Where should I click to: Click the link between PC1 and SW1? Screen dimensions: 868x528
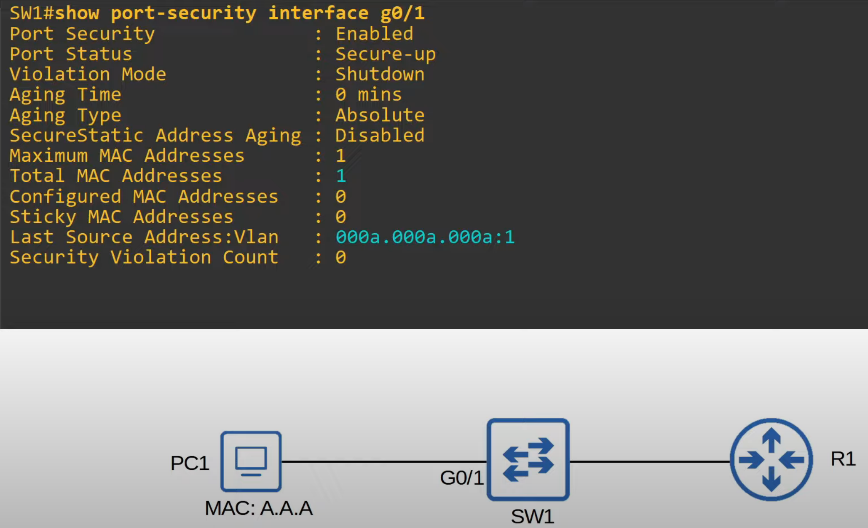click(383, 461)
